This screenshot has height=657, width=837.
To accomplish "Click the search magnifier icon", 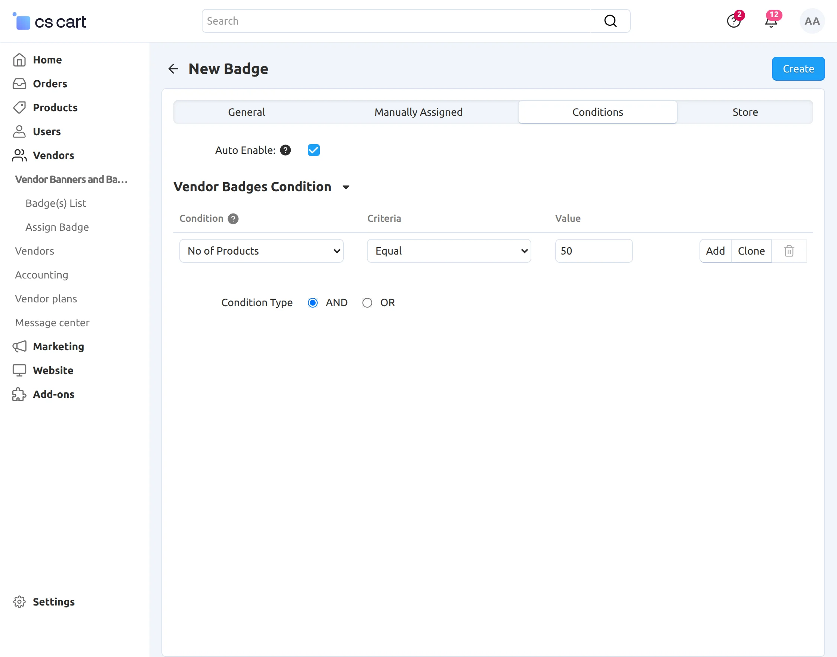I will click(x=610, y=21).
